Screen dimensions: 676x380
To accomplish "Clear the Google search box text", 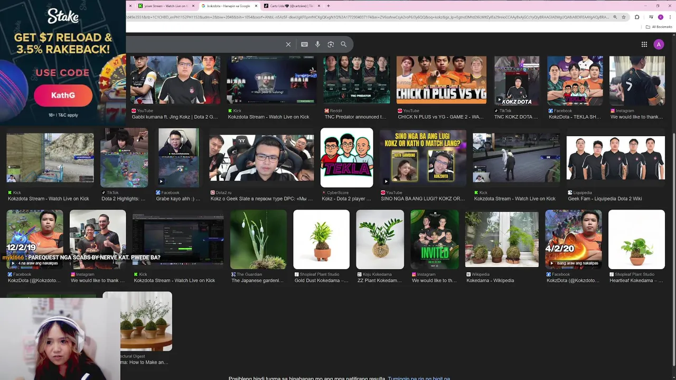I will [x=288, y=44].
